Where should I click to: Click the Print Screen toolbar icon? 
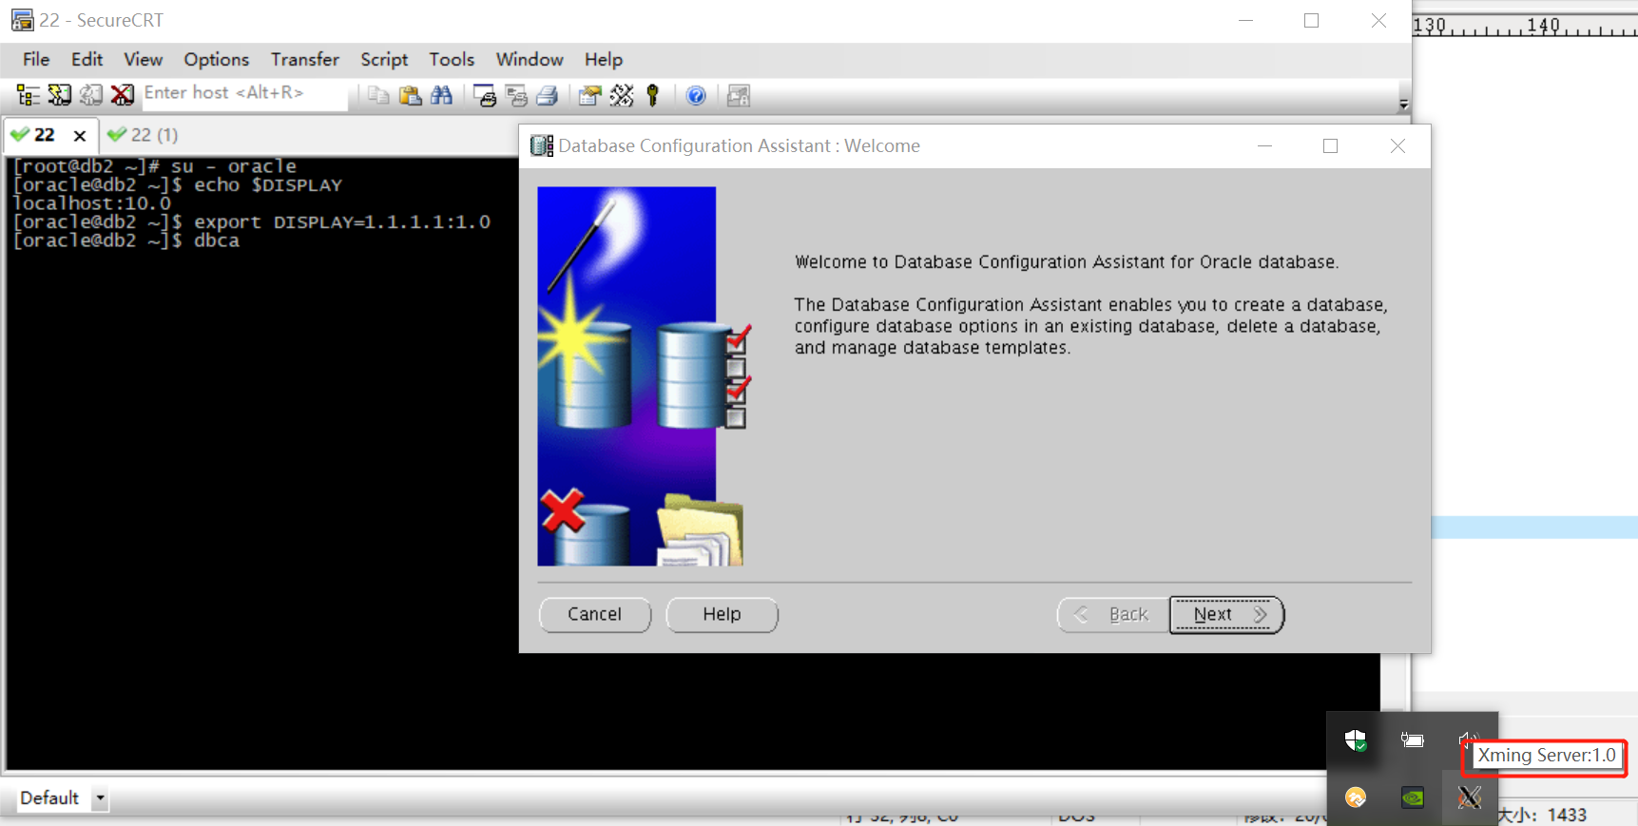485,95
